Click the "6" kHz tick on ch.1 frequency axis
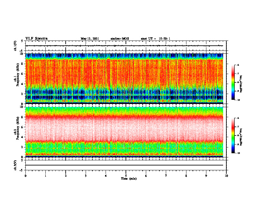The height and width of the screenshot is (197, 255). [23, 74]
